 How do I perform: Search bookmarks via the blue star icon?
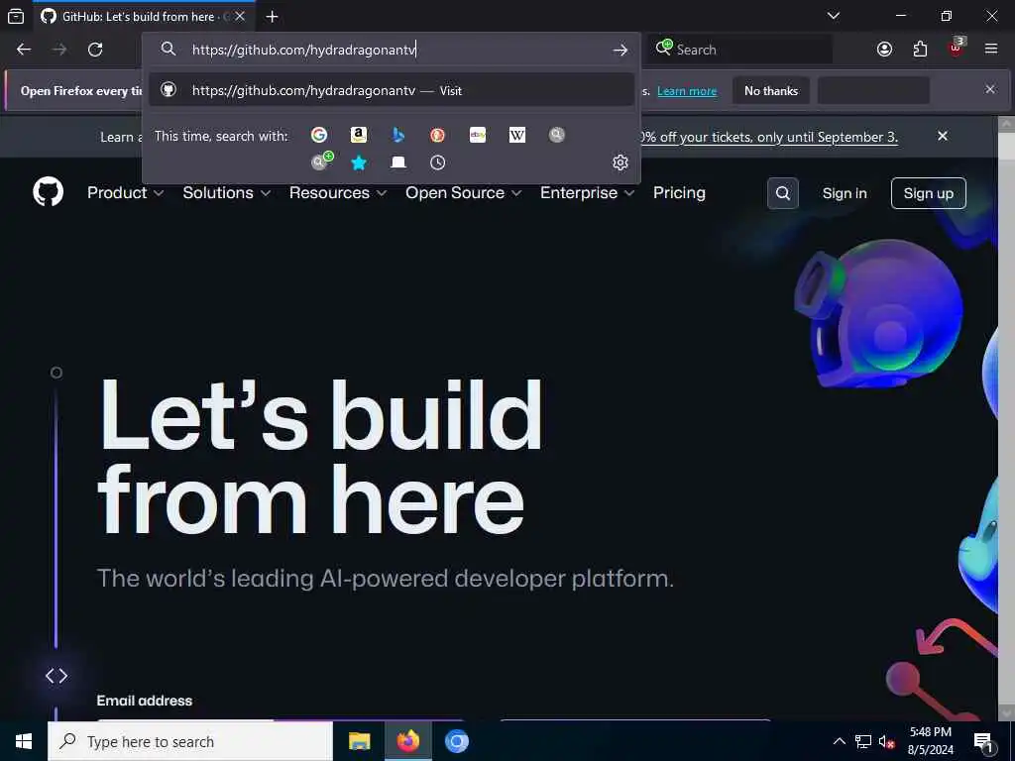point(359,163)
